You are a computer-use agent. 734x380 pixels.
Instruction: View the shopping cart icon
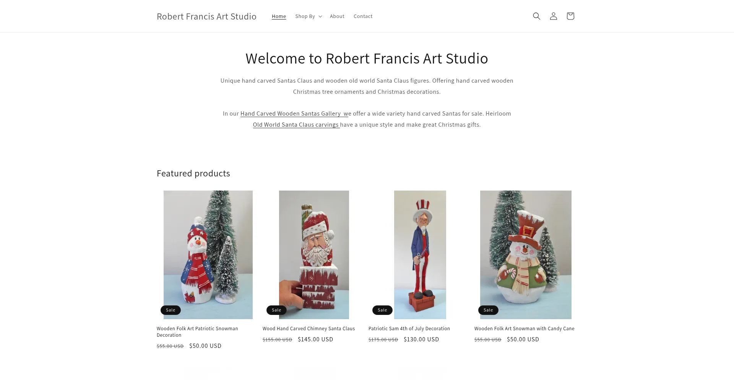click(570, 16)
